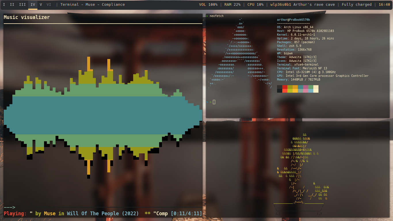Click the progress arrow above the Playing line
The width and height of the screenshot is (393, 221).
[9, 207]
